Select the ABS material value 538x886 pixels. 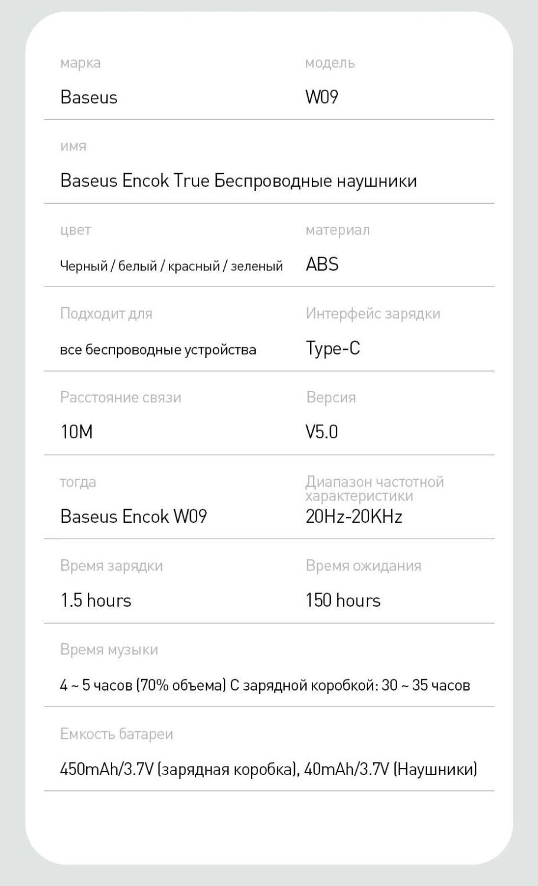coord(322,264)
